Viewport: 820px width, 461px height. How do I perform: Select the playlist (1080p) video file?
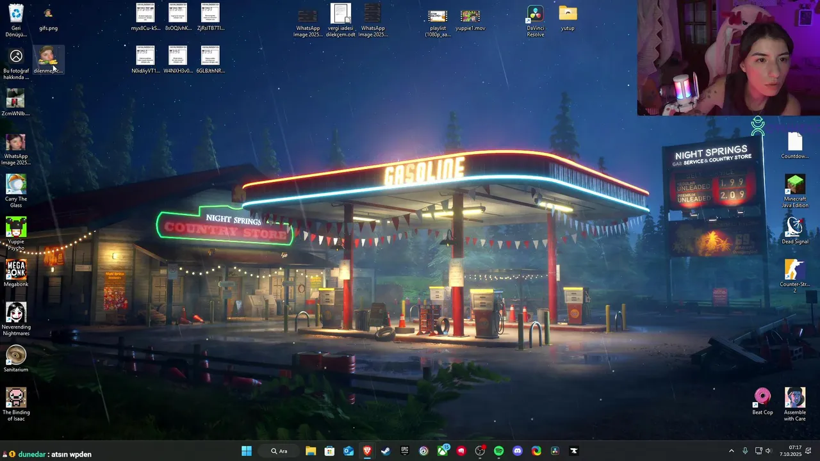point(438,22)
